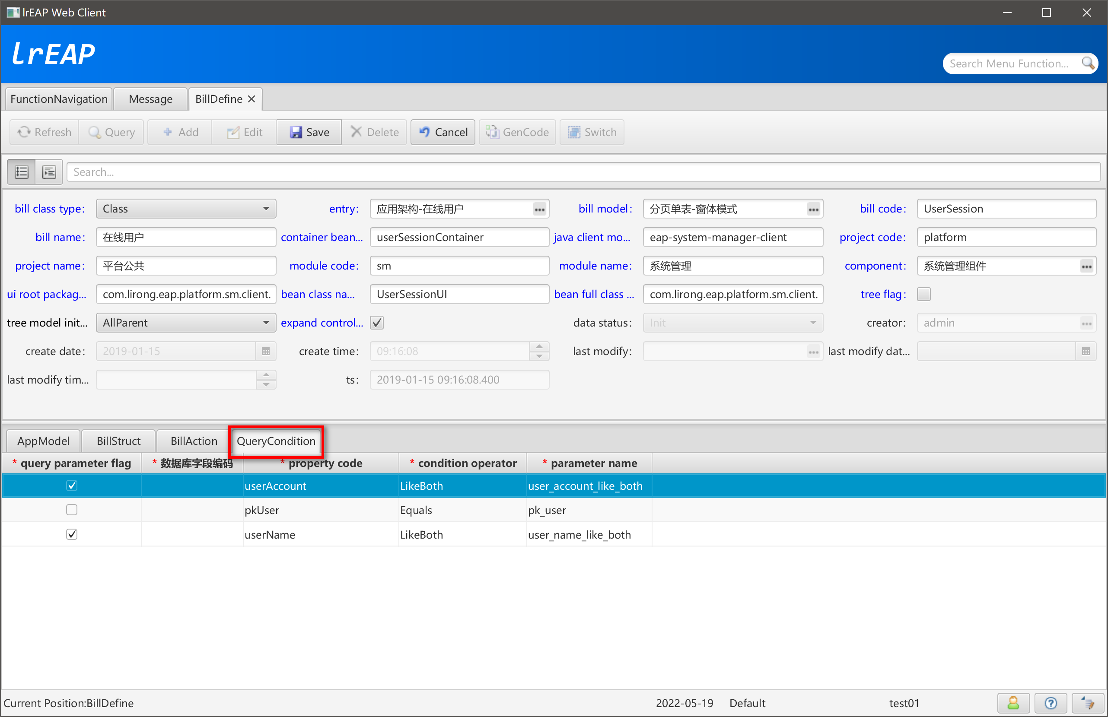Enable query parameter flag for pkUser row
This screenshot has height=717, width=1108.
pos(72,510)
